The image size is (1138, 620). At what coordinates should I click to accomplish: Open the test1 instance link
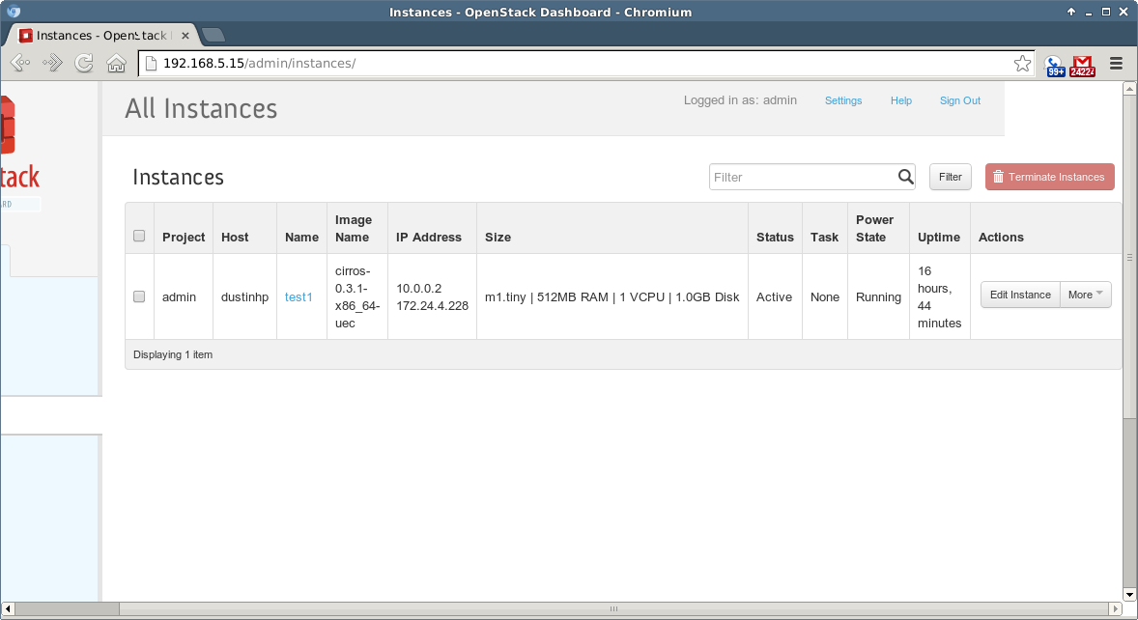pyautogui.click(x=299, y=296)
